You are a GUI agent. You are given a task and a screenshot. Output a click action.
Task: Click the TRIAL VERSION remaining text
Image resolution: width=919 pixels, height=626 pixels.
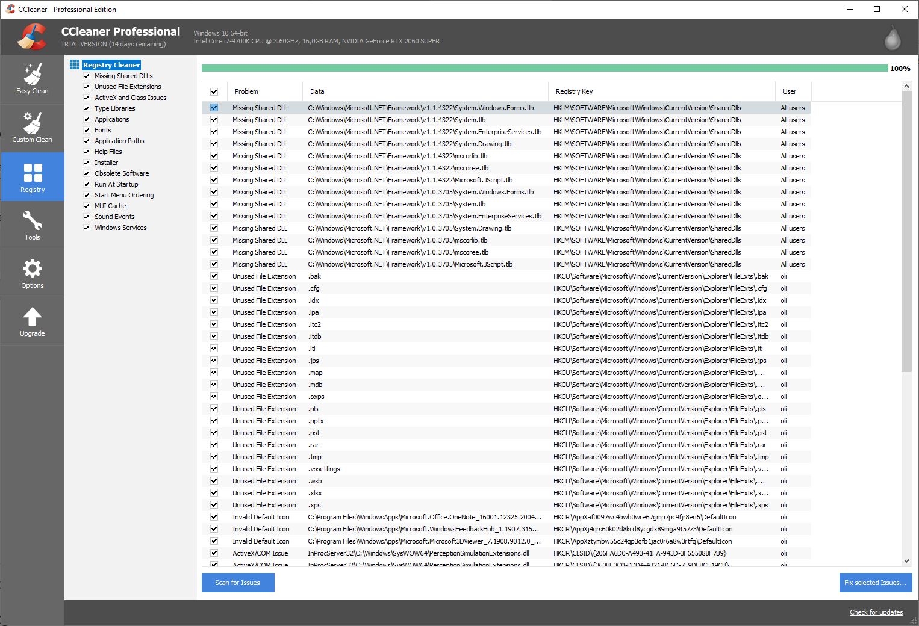[x=113, y=44]
